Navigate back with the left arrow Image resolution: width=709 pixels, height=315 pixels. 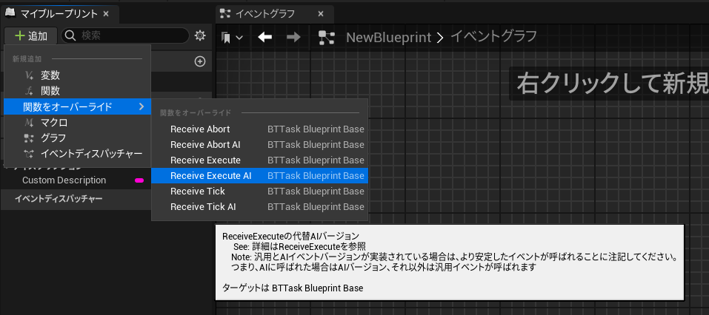point(264,37)
